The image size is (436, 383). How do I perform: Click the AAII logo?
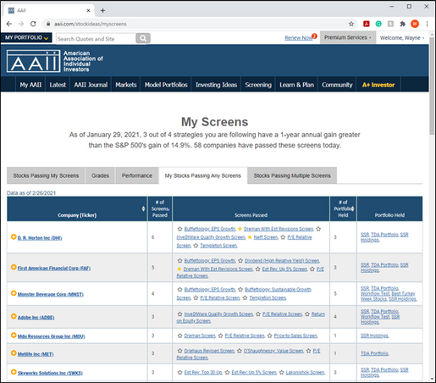click(x=33, y=61)
